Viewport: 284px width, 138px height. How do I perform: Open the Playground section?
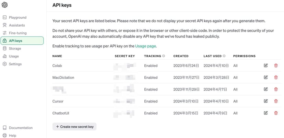click(17, 17)
